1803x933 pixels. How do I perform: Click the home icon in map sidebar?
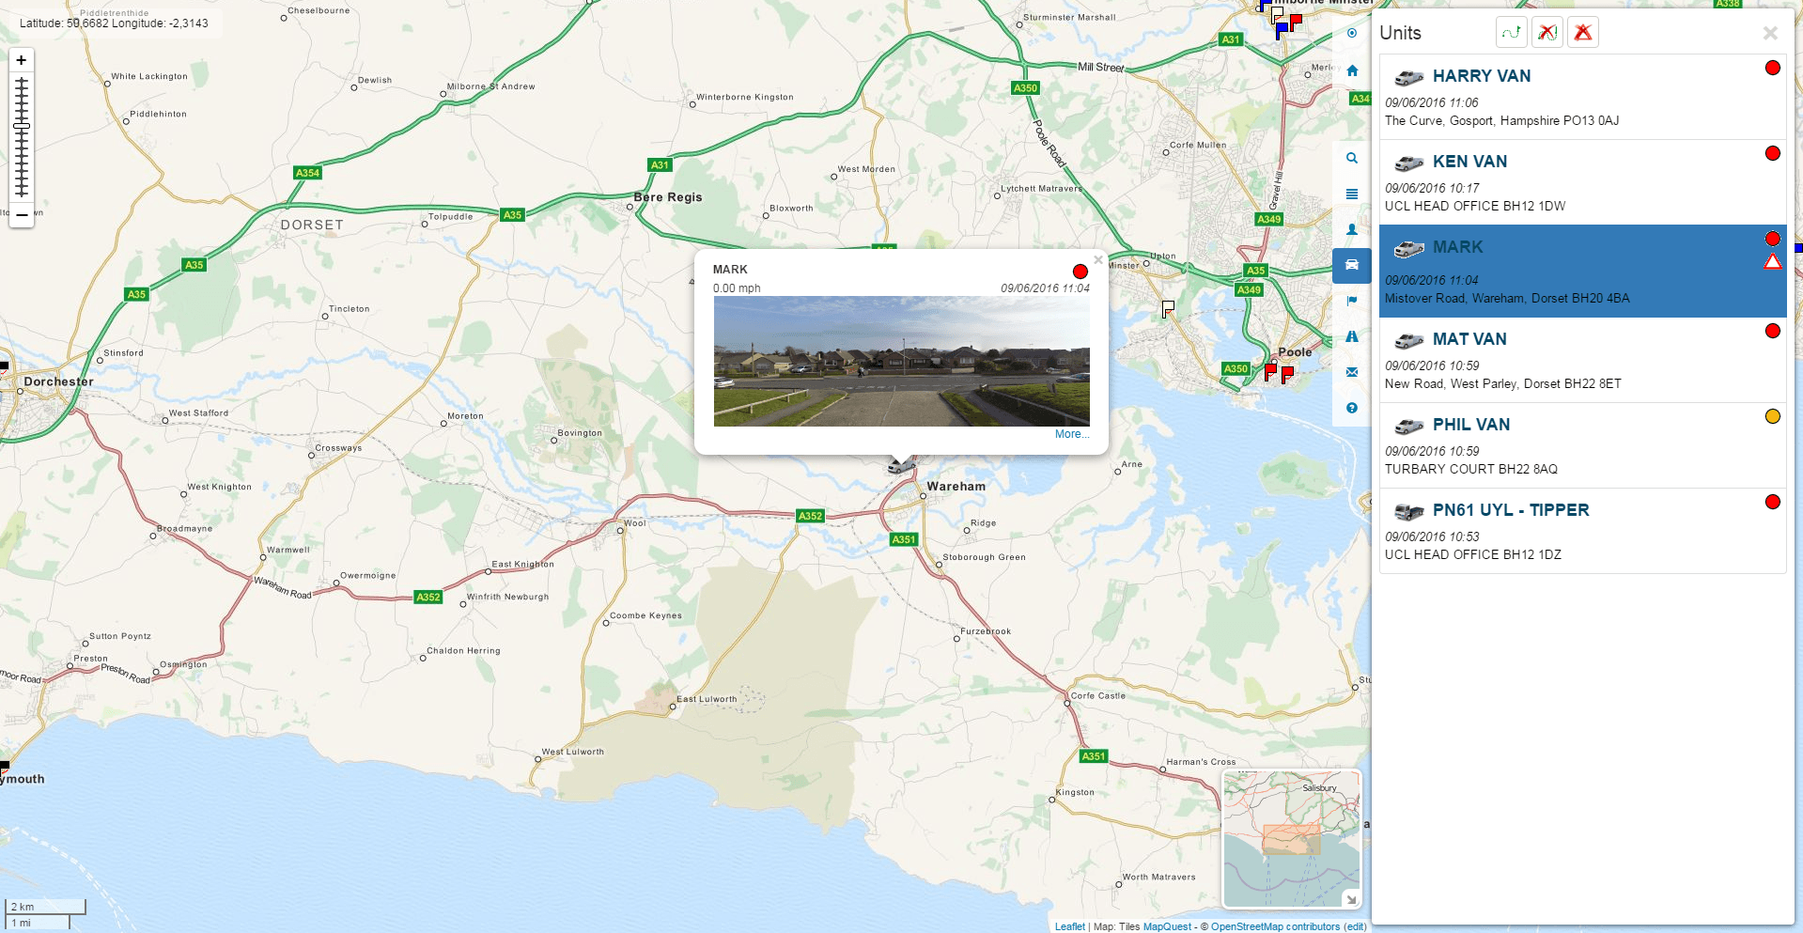click(x=1351, y=70)
